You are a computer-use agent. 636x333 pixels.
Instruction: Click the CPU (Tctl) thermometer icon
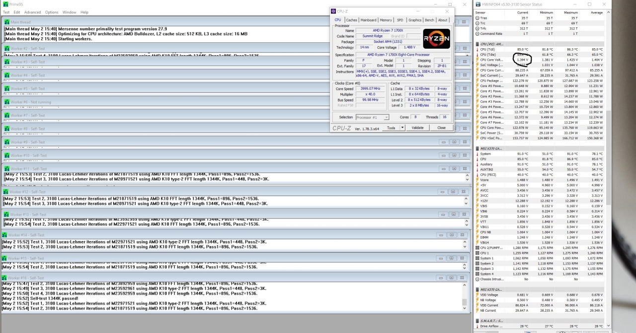pos(477,49)
